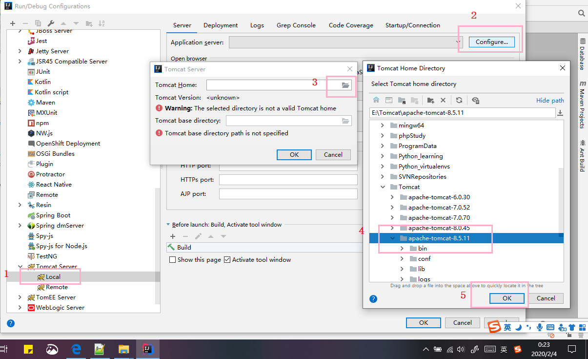Open the Maven Projects side panel
The width and height of the screenshot is (588, 359).
point(582,105)
